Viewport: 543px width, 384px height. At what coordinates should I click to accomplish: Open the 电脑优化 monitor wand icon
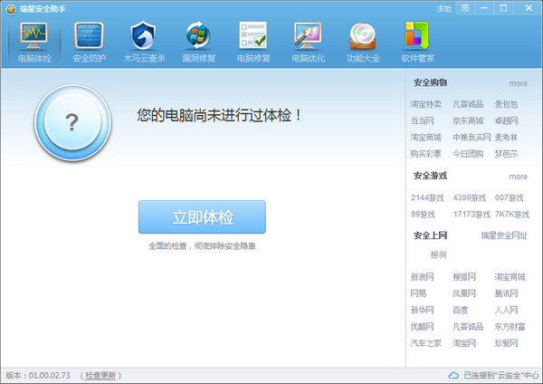pos(308,35)
